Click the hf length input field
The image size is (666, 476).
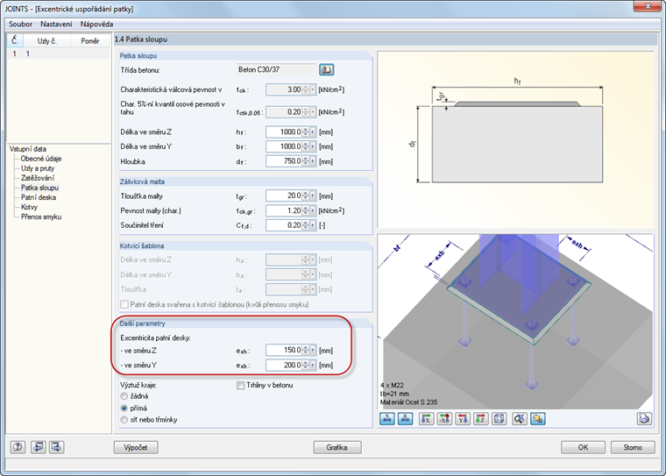[x=284, y=132]
